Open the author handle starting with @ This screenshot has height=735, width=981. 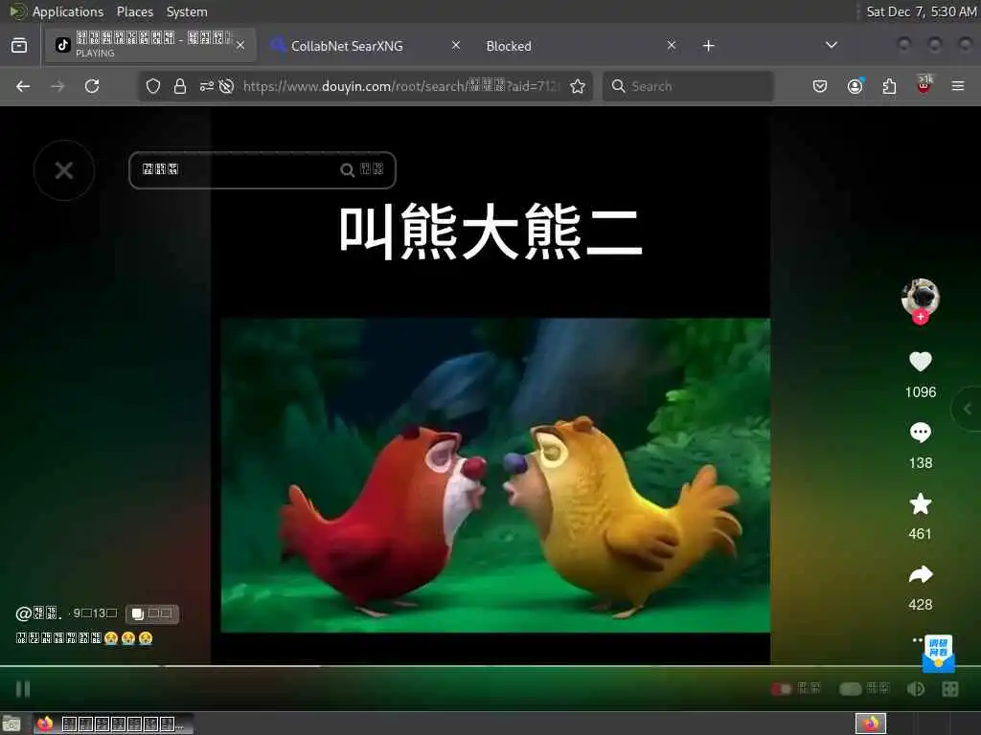click(x=36, y=613)
